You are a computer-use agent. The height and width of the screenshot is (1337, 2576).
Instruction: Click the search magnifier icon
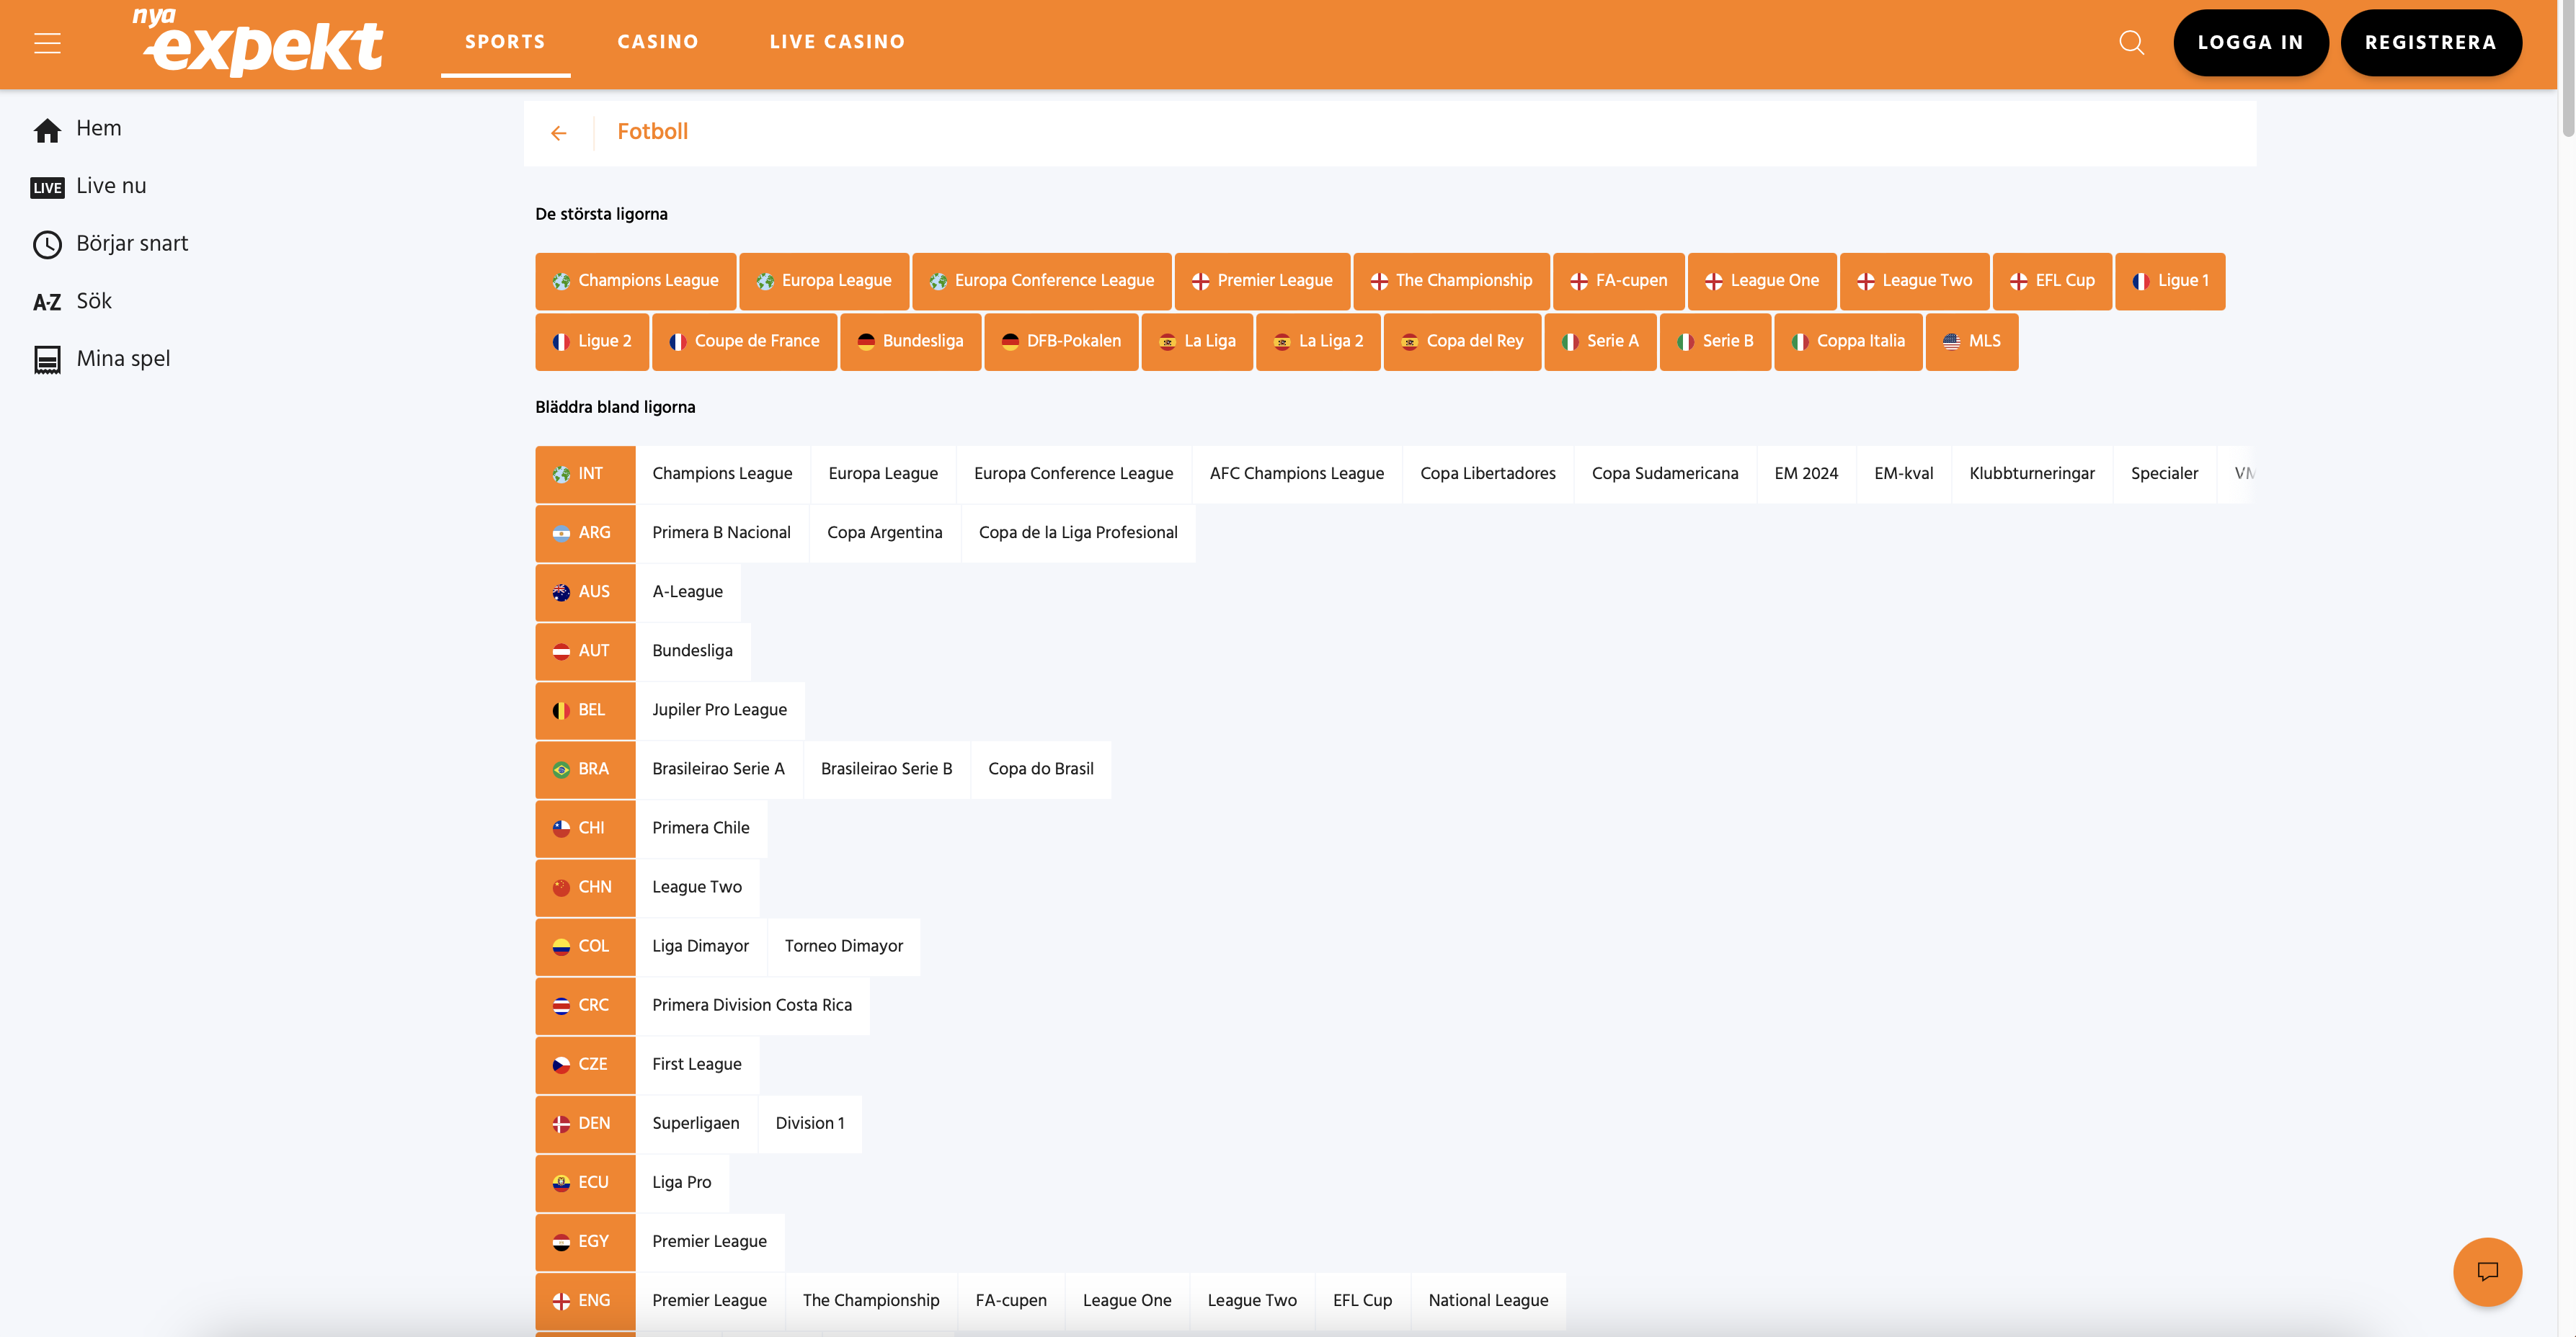point(2131,43)
